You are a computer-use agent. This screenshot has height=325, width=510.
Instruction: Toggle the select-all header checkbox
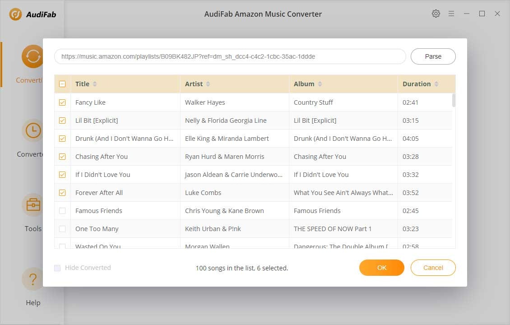[62, 84]
